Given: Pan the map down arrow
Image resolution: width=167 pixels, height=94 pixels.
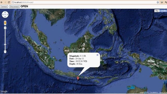Looking at the screenshot, I should pyautogui.click(x=5, y=17).
